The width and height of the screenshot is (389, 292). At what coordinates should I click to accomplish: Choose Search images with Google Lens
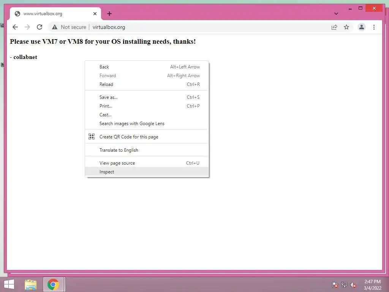coord(147,124)
